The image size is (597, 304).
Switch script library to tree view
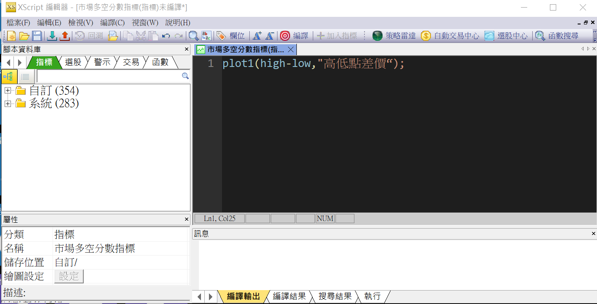point(9,76)
